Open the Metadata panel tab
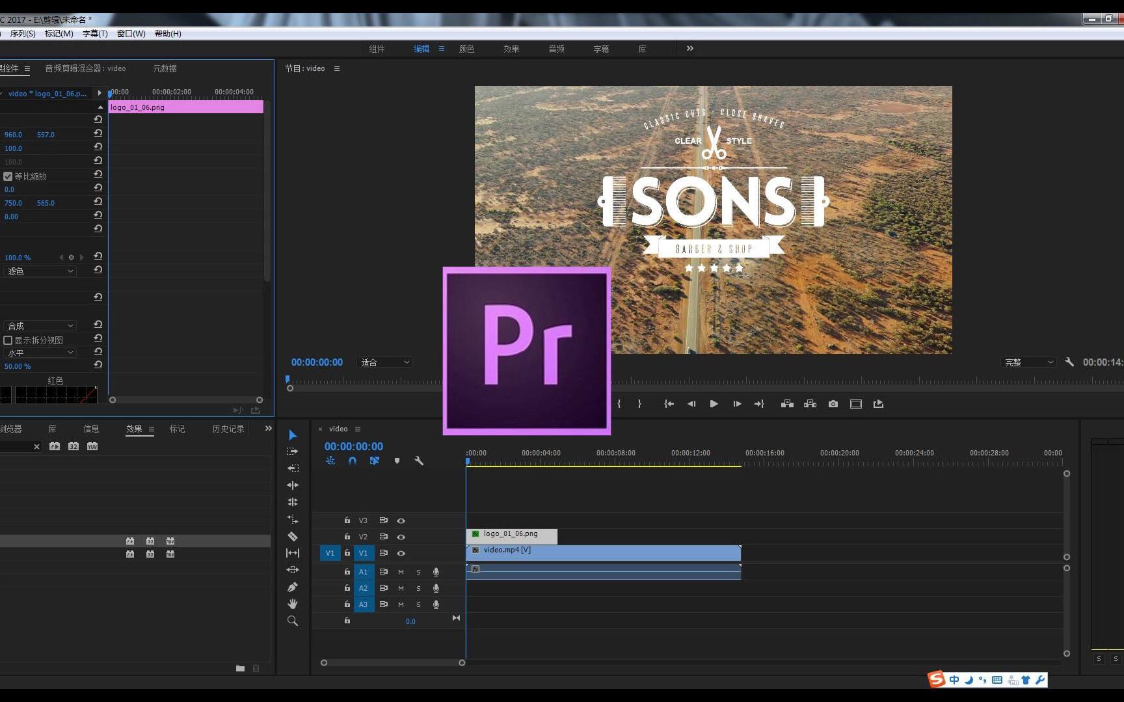Image resolution: width=1124 pixels, height=702 pixels. pyautogui.click(x=165, y=68)
